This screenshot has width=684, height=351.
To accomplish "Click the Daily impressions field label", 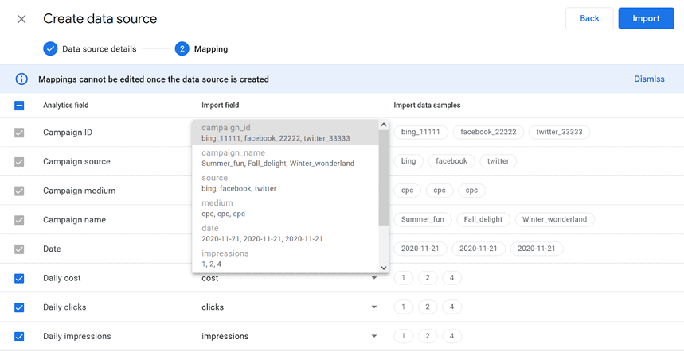I will (x=77, y=336).
